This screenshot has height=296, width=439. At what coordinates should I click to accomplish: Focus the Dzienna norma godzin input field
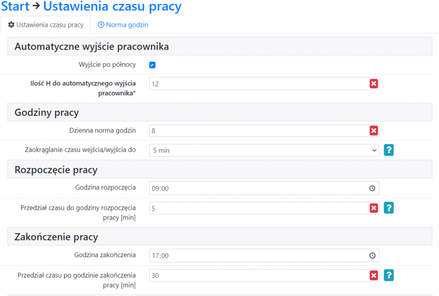click(257, 131)
